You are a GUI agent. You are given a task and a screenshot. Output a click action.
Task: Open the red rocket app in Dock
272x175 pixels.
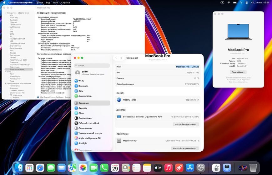coord(179,168)
